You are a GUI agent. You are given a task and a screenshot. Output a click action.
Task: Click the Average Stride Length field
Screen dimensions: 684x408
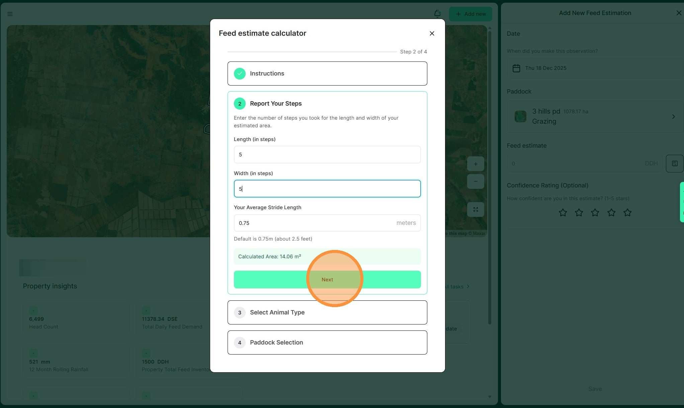point(315,223)
